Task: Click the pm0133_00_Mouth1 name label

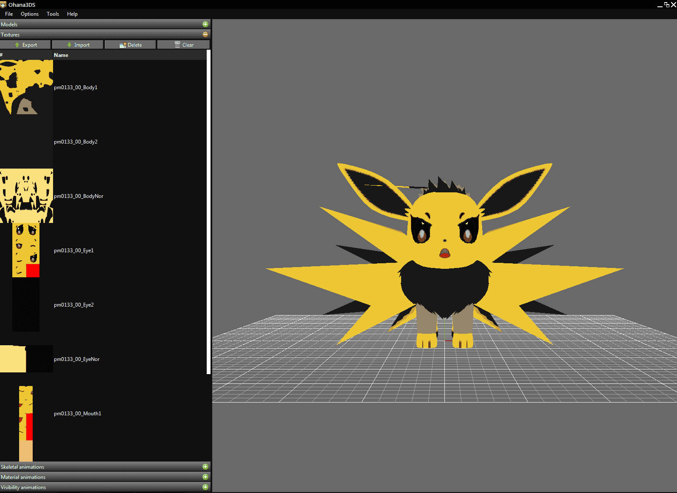Action: point(78,414)
